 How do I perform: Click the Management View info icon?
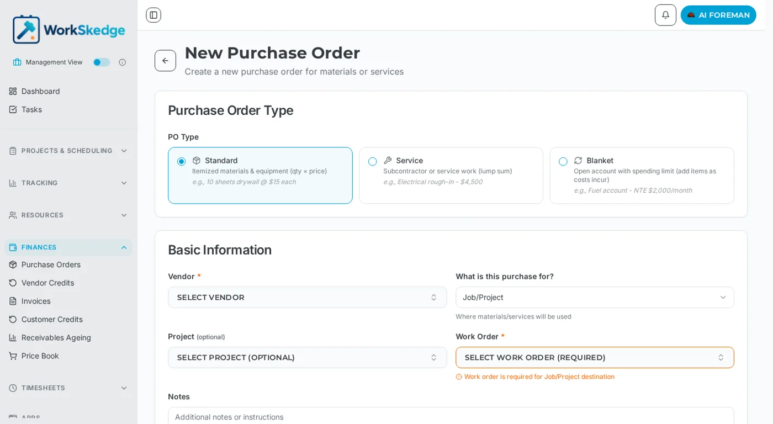[123, 62]
